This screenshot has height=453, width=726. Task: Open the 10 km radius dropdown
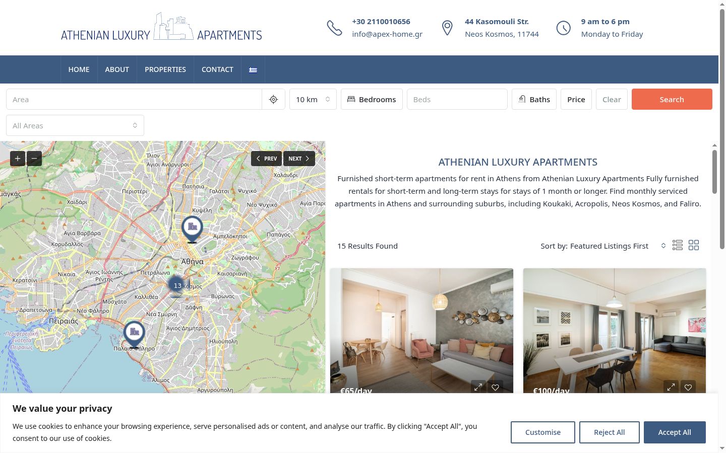click(x=313, y=99)
